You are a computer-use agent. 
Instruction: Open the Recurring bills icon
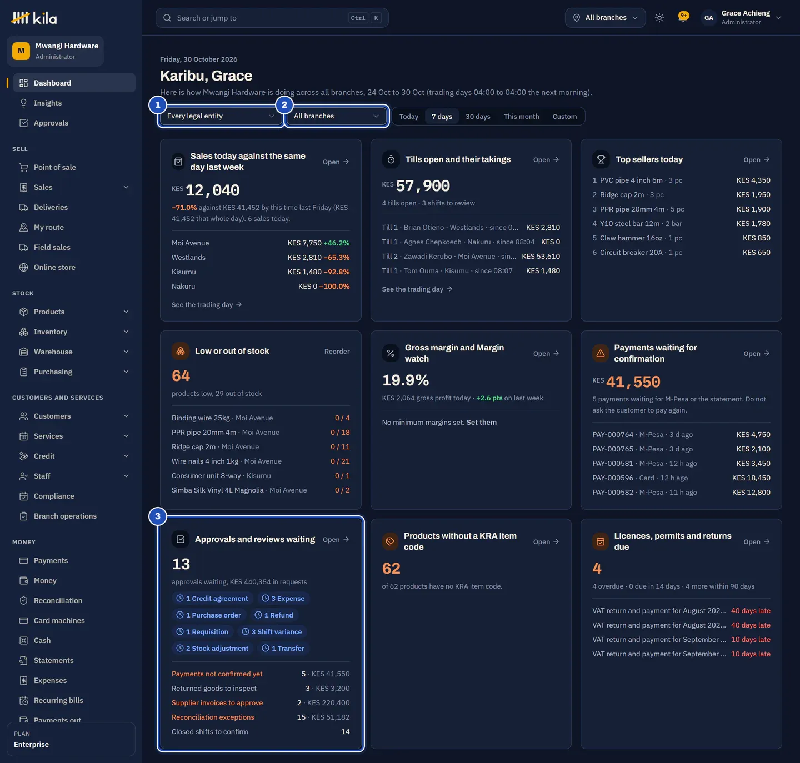pos(23,700)
